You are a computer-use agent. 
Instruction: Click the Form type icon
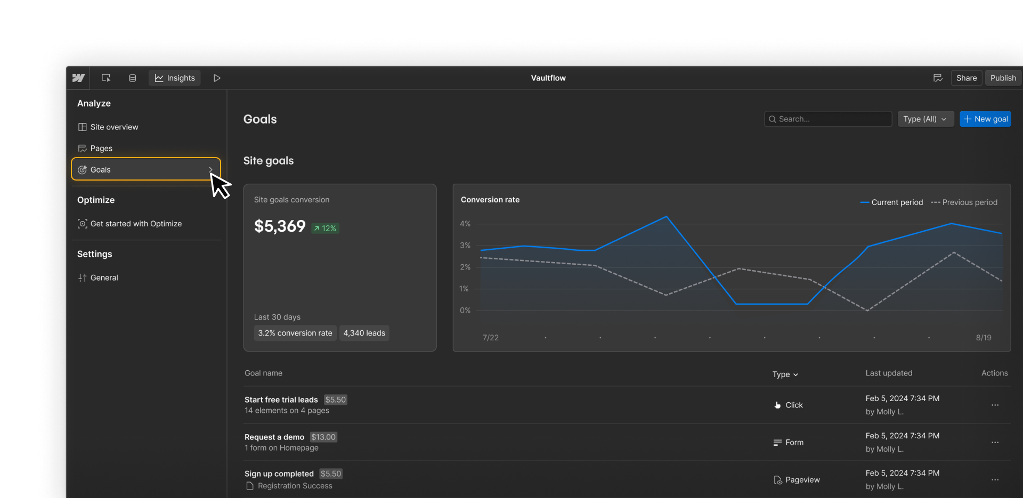point(777,443)
